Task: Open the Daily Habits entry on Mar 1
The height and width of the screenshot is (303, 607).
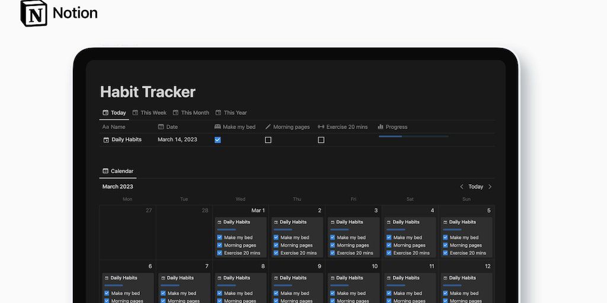Action: point(237,222)
